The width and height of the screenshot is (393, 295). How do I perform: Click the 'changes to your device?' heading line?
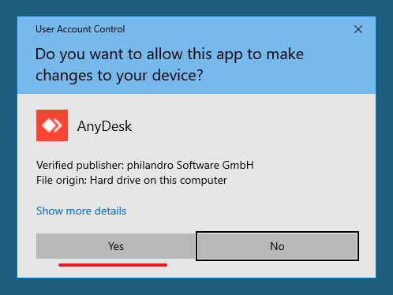click(119, 76)
